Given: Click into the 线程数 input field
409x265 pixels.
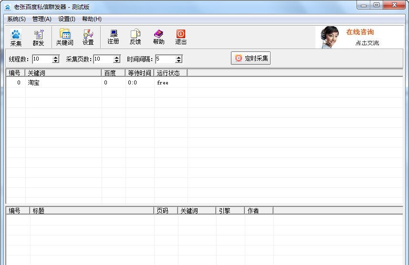Looking at the screenshot, I should pyautogui.click(x=42, y=59).
